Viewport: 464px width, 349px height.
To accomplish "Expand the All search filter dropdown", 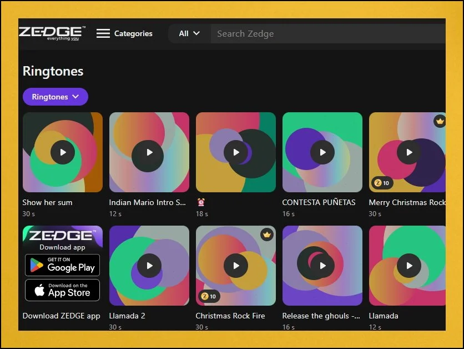I will tap(189, 33).
